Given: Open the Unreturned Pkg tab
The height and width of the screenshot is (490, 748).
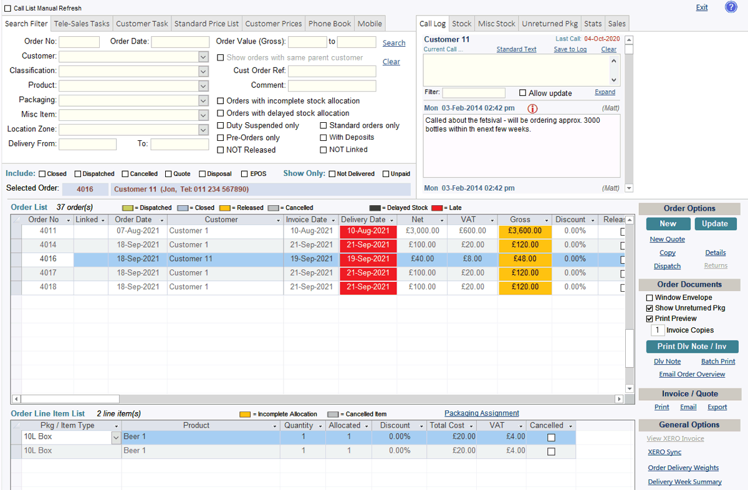Looking at the screenshot, I should point(549,23).
